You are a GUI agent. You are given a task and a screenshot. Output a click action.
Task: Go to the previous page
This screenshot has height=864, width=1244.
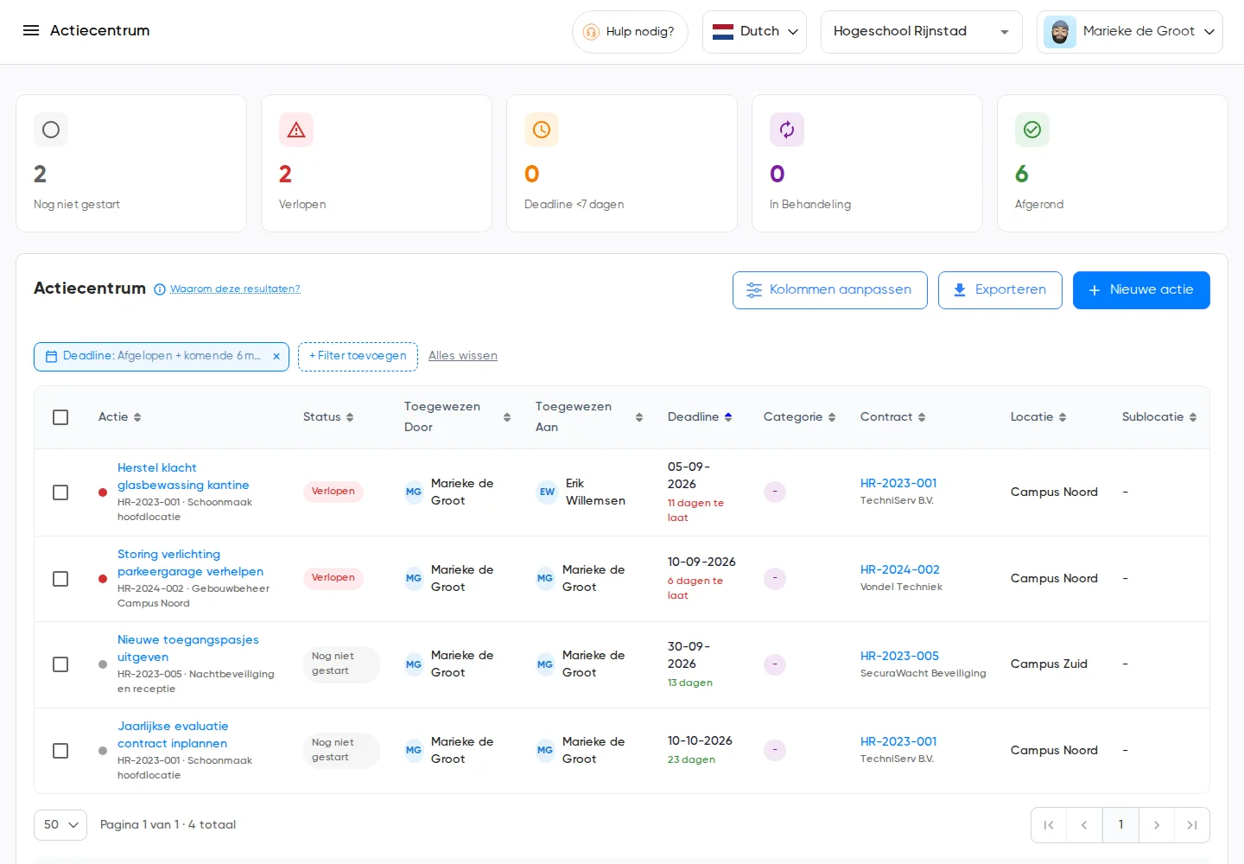click(x=1084, y=825)
